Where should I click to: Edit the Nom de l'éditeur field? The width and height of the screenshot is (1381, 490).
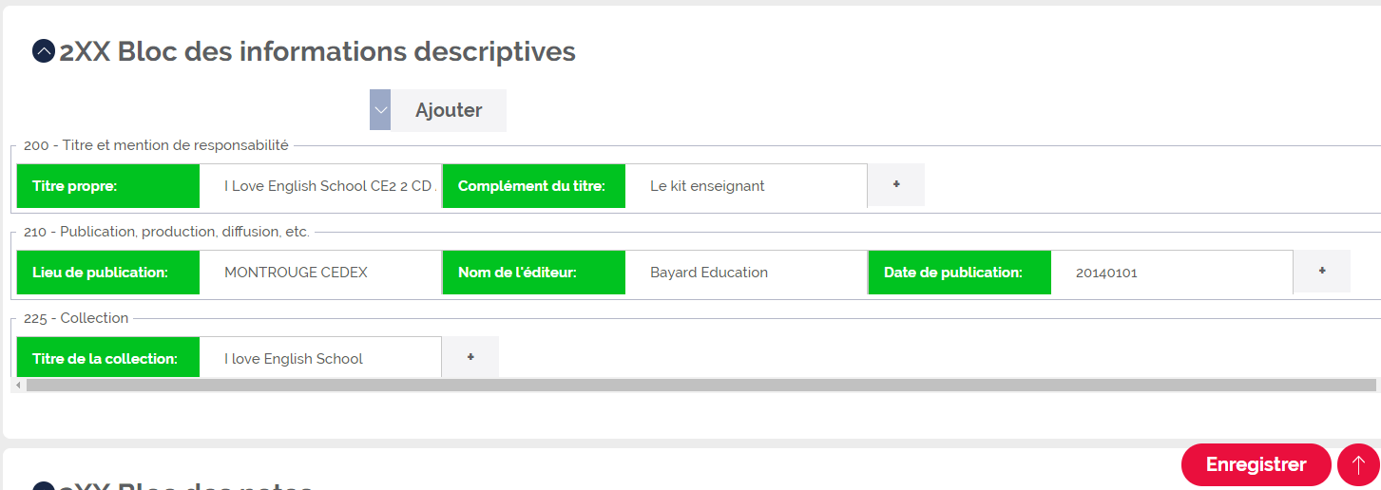pos(746,272)
